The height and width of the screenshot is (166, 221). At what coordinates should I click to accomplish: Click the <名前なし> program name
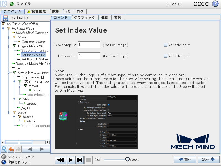pyautogui.click(x=20, y=18)
